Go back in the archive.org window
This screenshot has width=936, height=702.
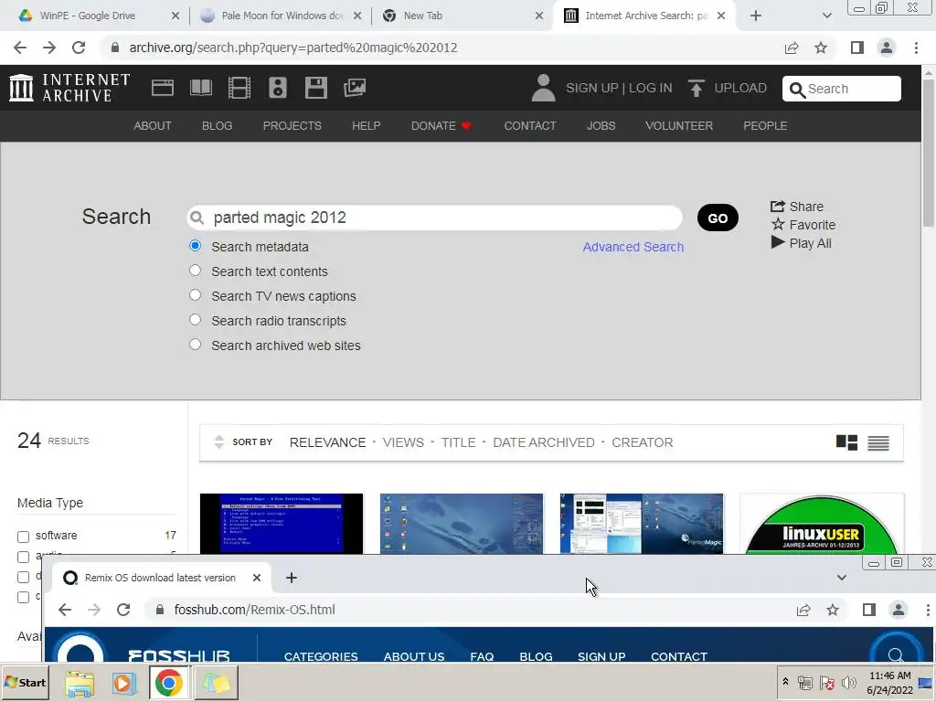coord(20,48)
